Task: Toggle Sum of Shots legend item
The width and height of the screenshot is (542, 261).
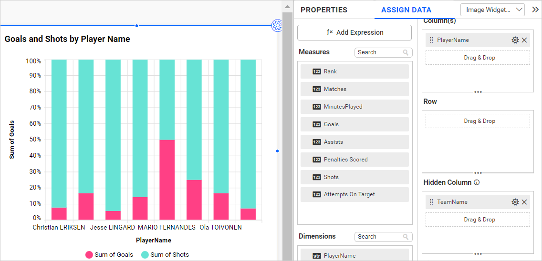Action: tap(165, 255)
